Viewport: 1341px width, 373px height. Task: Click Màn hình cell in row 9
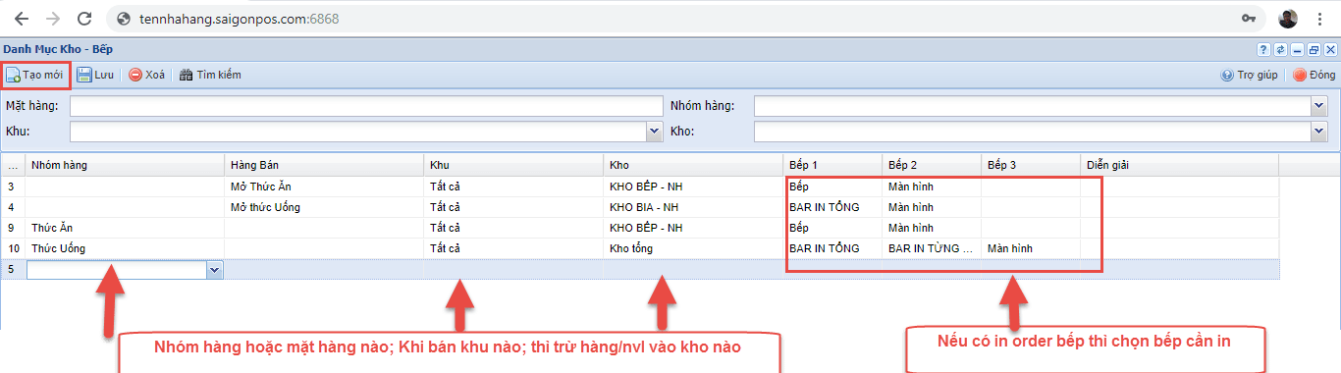click(932, 228)
